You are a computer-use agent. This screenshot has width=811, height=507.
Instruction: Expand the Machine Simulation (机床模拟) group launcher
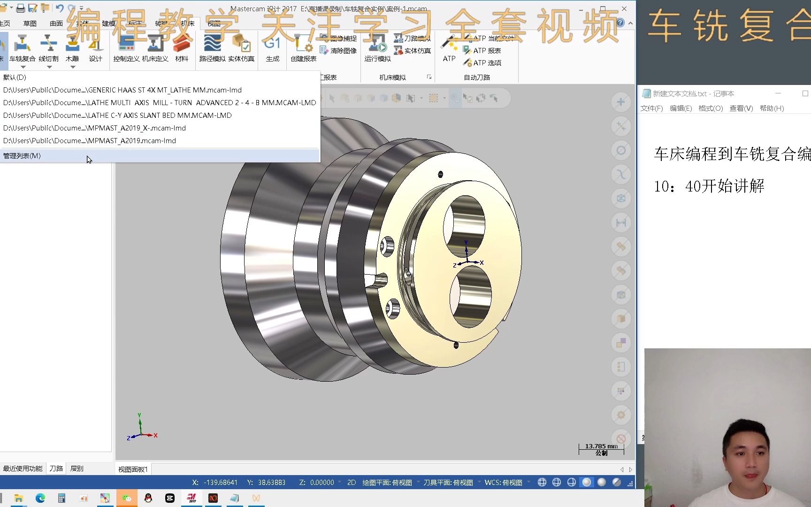point(429,77)
